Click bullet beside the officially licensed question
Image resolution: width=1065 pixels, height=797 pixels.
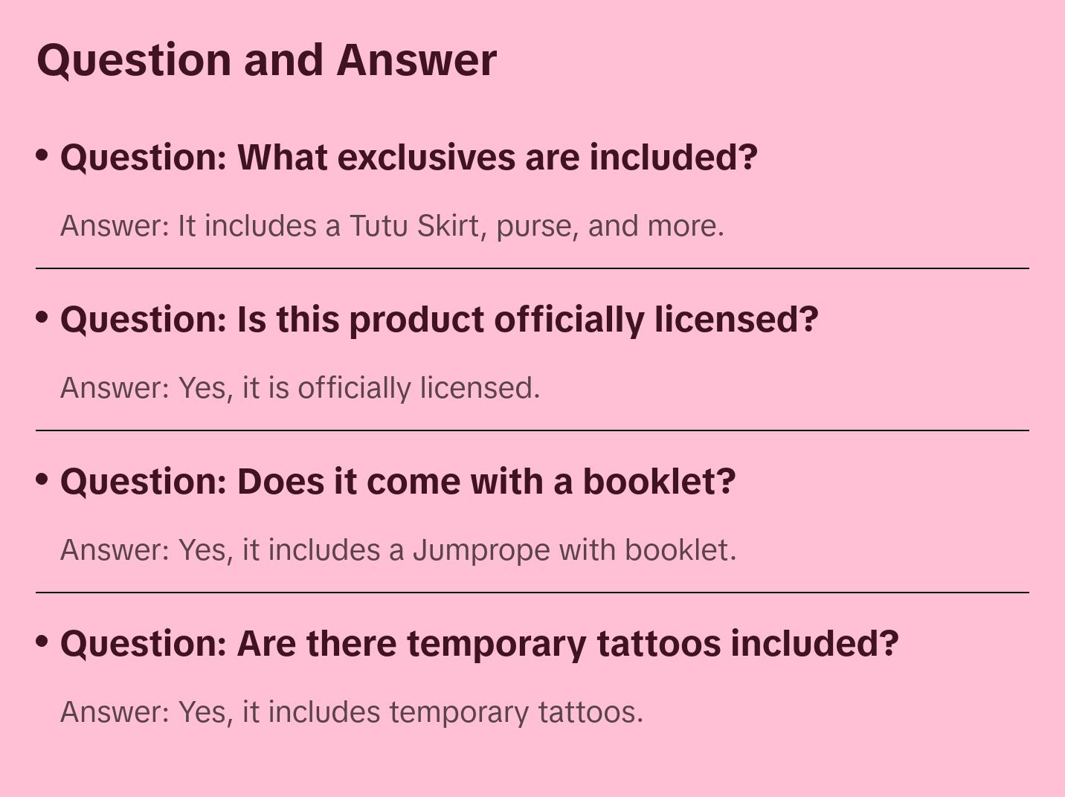(42, 317)
